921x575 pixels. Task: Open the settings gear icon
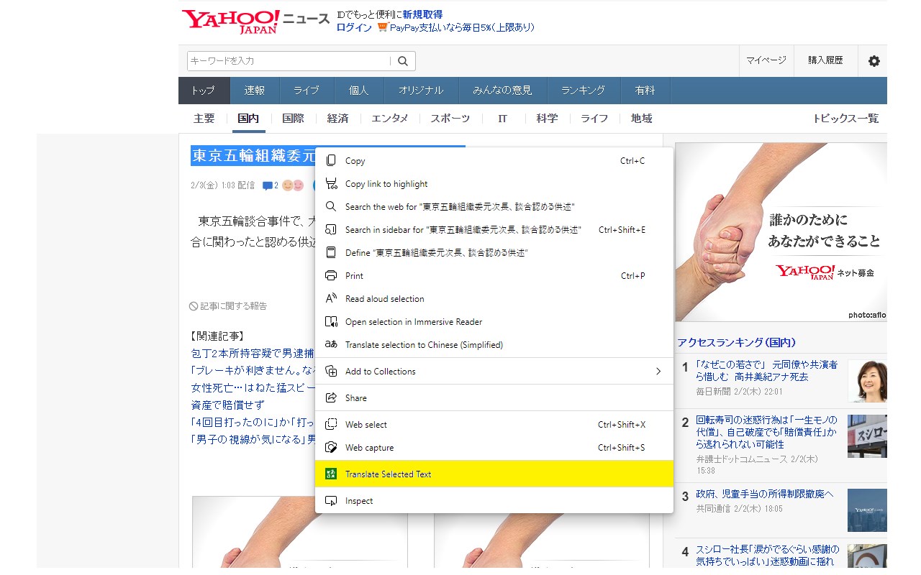click(x=874, y=61)
